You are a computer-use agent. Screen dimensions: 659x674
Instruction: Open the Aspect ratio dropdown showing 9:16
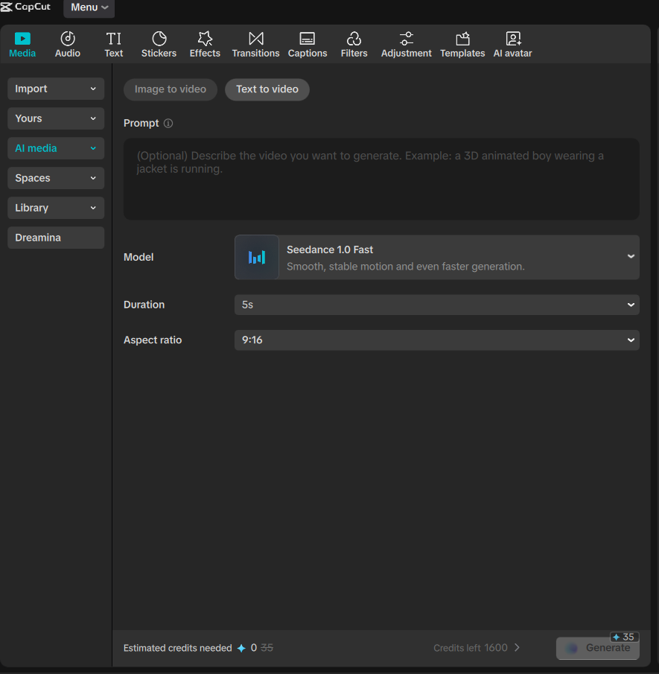[x=437, y=340]
